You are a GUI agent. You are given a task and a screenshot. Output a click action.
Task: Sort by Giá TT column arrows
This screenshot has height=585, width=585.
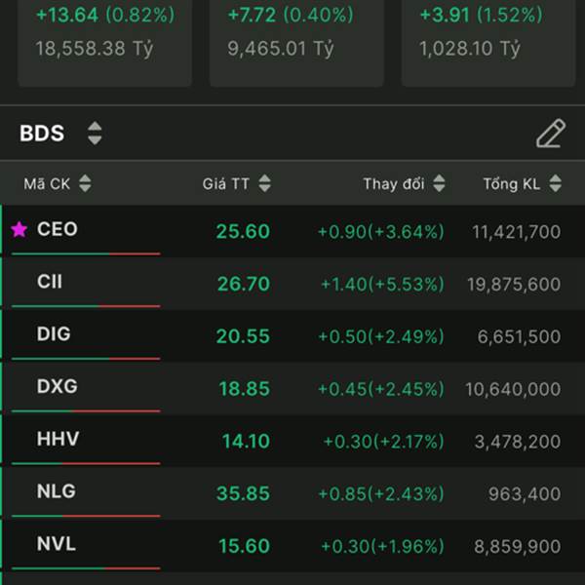click(265, 183)
